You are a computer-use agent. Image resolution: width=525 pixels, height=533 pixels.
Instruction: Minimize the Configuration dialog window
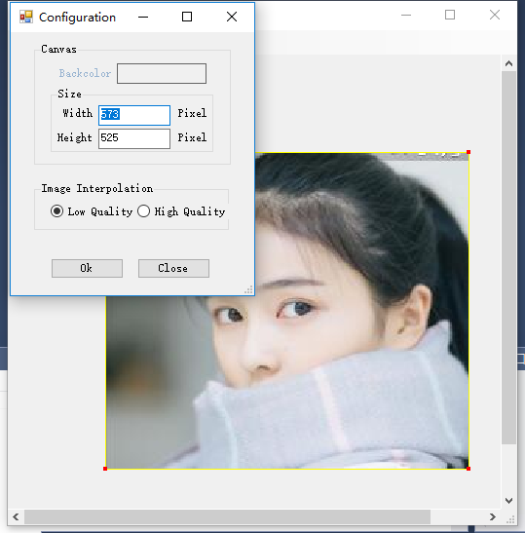143,17
